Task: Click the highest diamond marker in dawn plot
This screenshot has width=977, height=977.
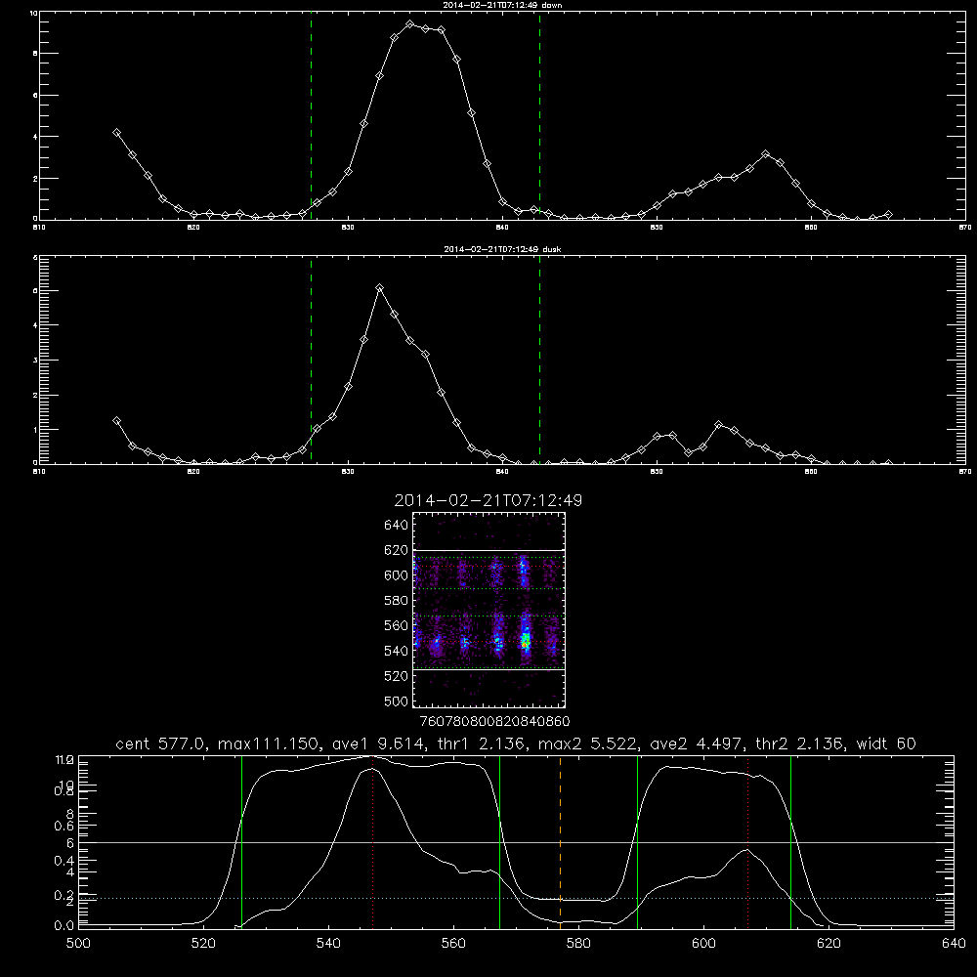Action: click(x=410, y=24)
